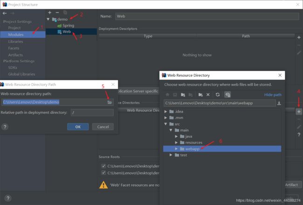Image resolution: width=303 pixels, height=205 pixels.
Task: Click Cancel in directory path dialog
Action: coord(103,127)
